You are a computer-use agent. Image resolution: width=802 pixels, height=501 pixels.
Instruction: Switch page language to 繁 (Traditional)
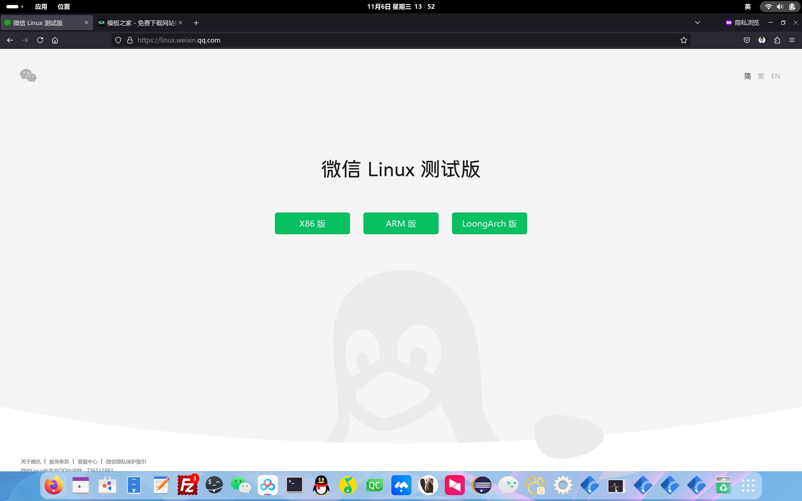pos(761,76)
